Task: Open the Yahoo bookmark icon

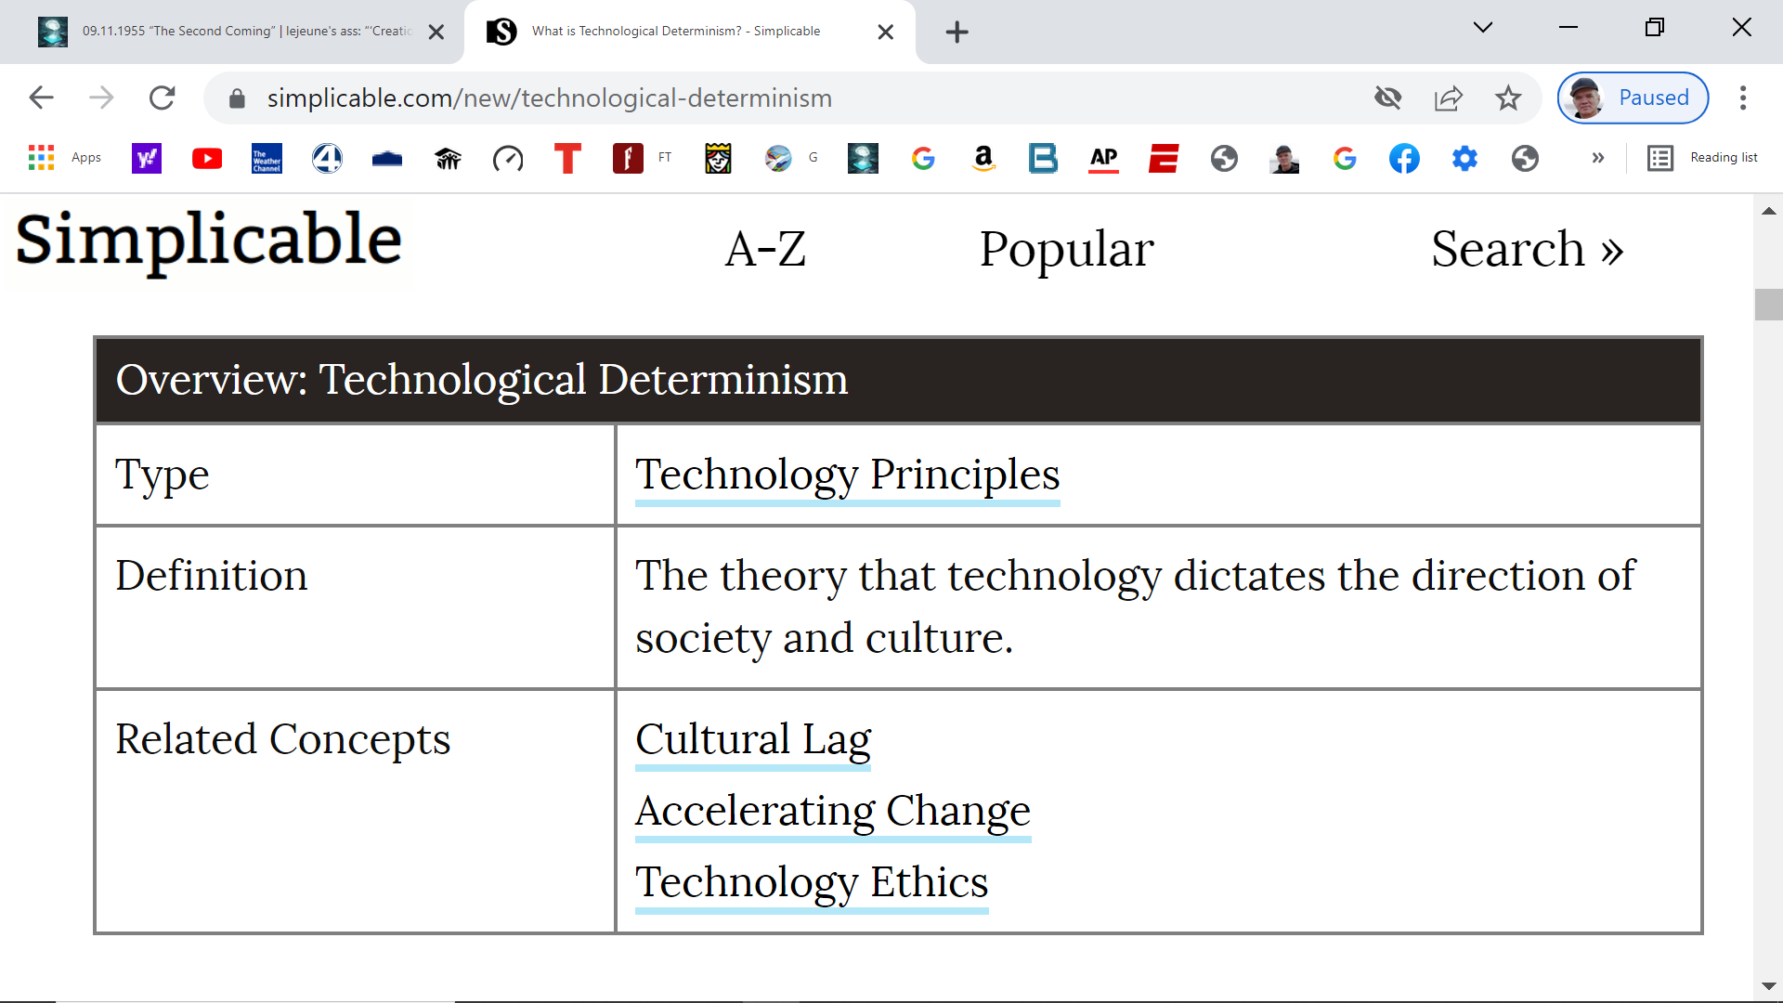Action: [x=147, y=159]
